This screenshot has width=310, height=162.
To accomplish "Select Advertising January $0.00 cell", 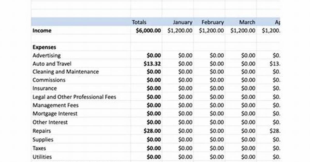I will [x=185, y=55].
